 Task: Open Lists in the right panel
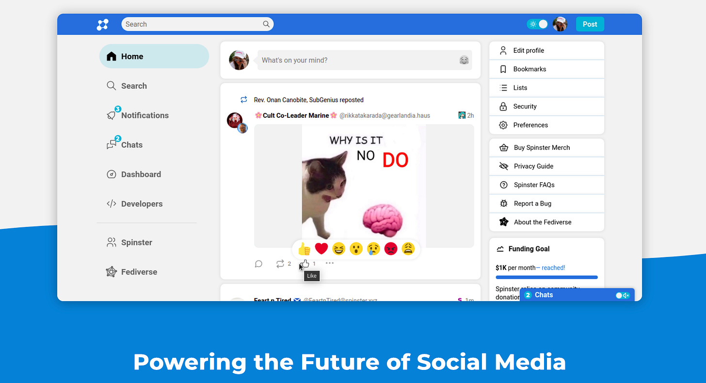point(546,88)
